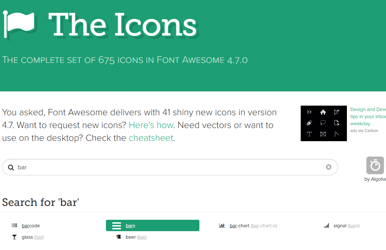Select the signal icon result
386x250 pixels.
tap(326, 225)
